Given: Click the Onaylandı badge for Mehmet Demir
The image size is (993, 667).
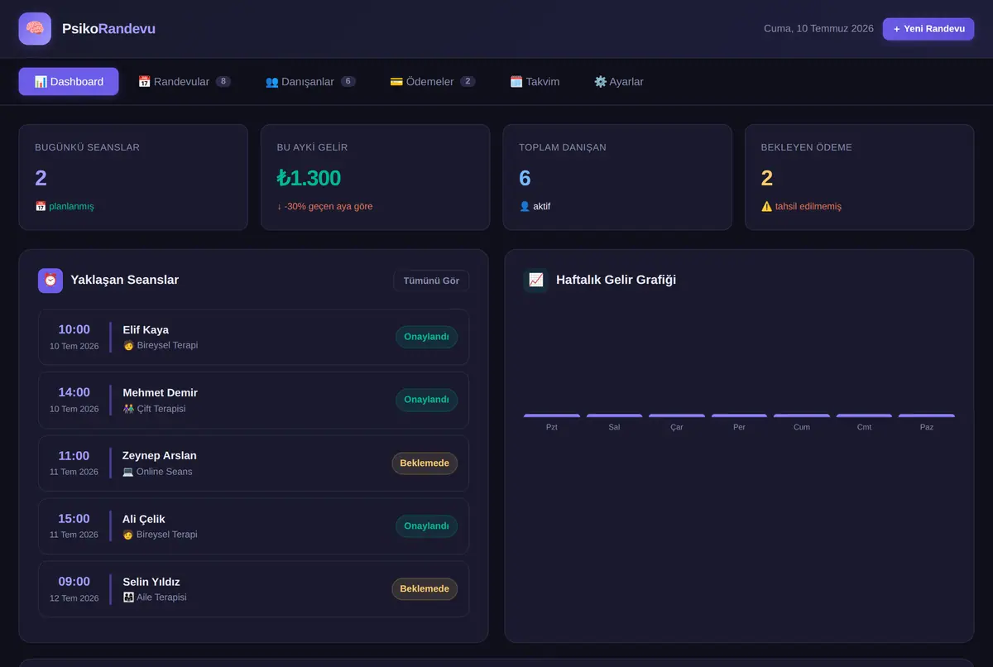Looking at the screenshot, I should (x=426, y=400).
